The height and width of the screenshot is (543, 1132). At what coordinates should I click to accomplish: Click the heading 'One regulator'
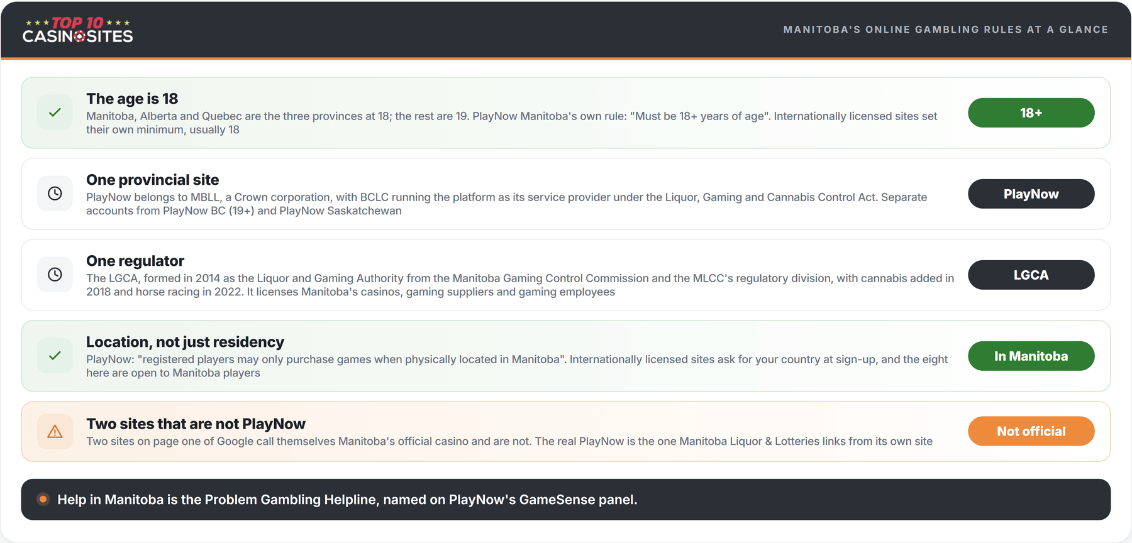(x=135, y=261)
